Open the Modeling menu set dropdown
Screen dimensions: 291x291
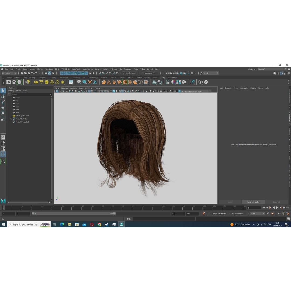[x=9, y=73]
